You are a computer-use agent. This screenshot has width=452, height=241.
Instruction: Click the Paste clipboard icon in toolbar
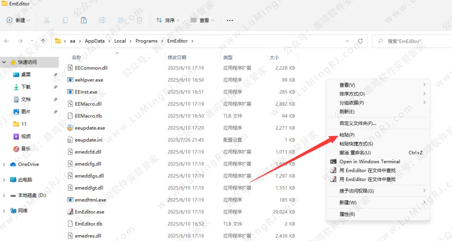[x=84, y=20]
